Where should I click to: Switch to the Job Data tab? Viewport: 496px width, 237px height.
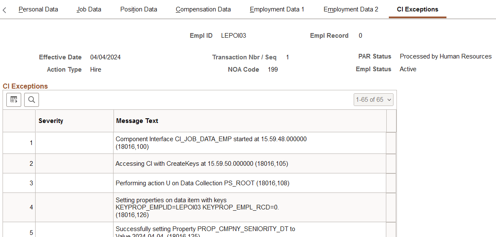pyautogui.click(x=89, y=9)
